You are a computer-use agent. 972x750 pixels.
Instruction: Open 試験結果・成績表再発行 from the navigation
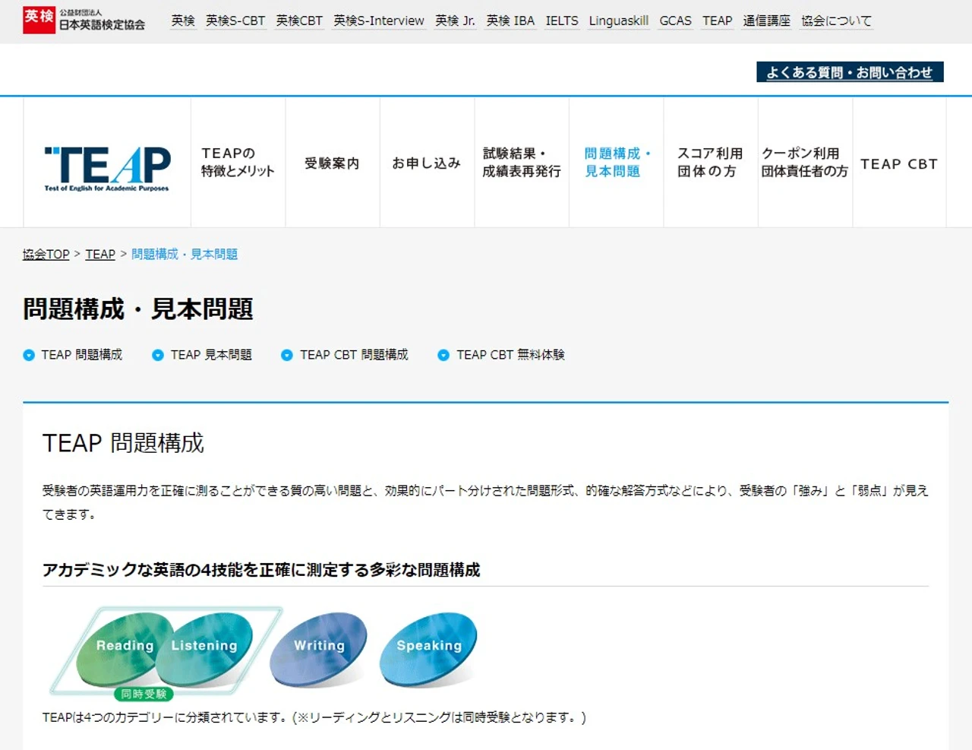click(521, 163)
